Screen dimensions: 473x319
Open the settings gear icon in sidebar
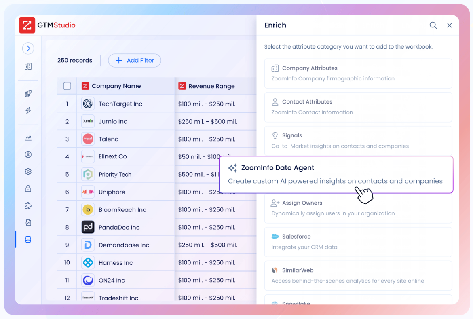(28, 171)
